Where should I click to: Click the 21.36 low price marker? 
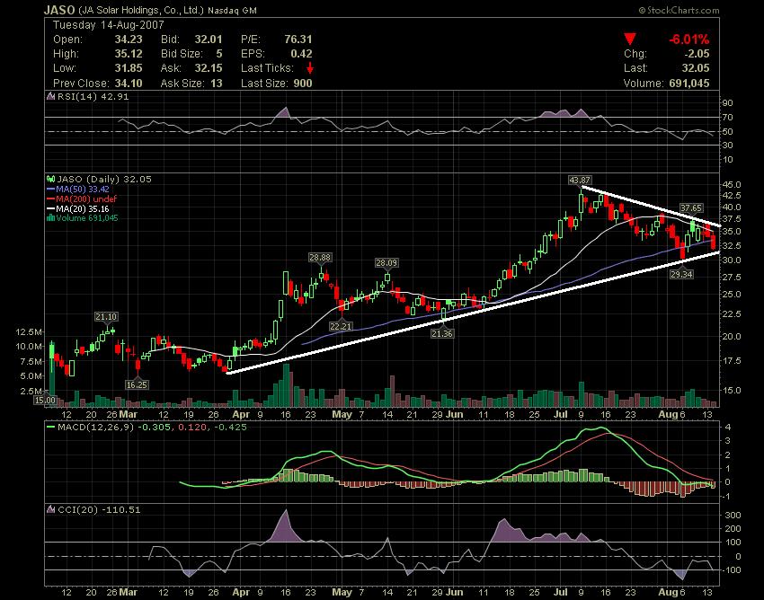point(442,333)
